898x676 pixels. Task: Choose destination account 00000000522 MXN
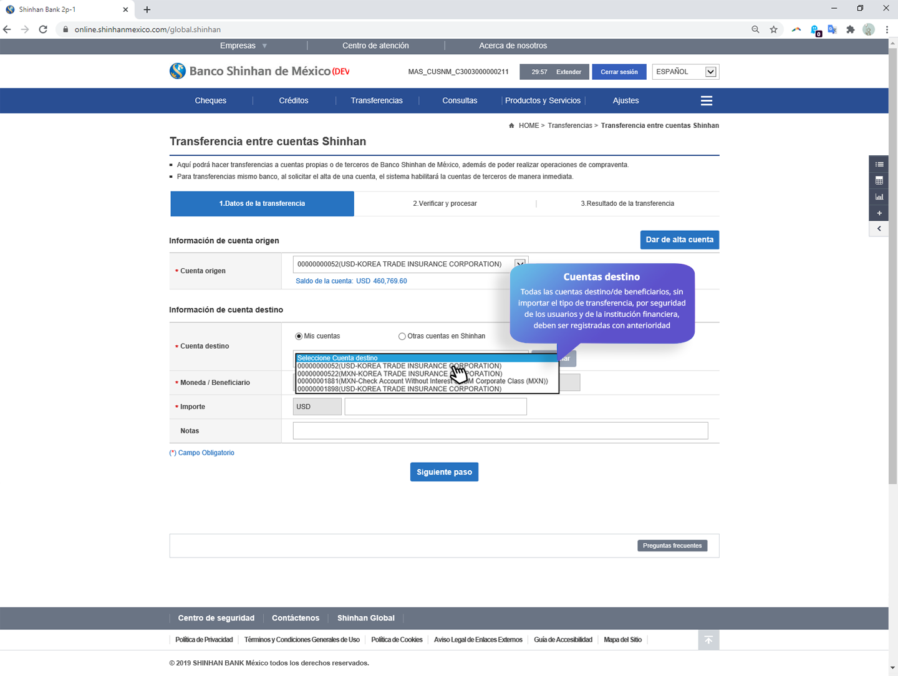[427, 374]
